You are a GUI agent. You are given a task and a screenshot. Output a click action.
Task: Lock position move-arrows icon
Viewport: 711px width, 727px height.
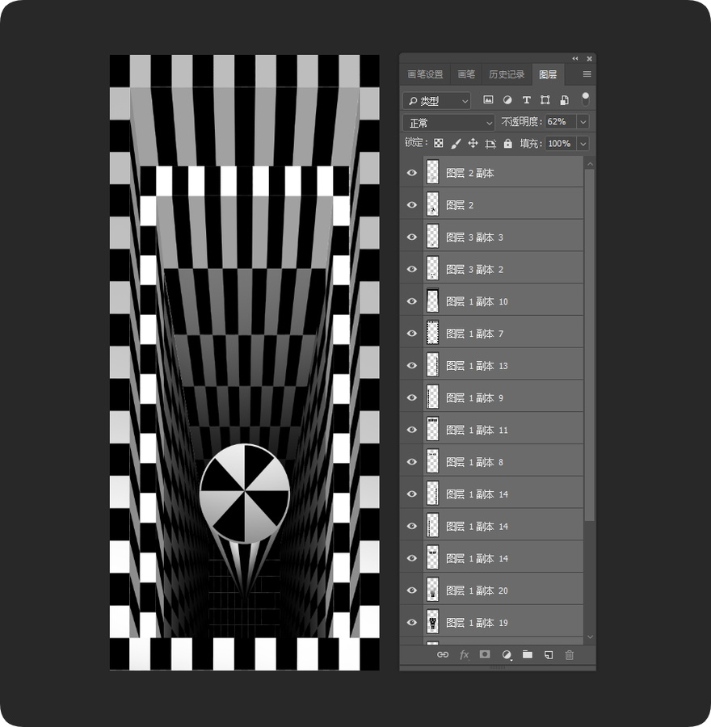coord(473,143)
